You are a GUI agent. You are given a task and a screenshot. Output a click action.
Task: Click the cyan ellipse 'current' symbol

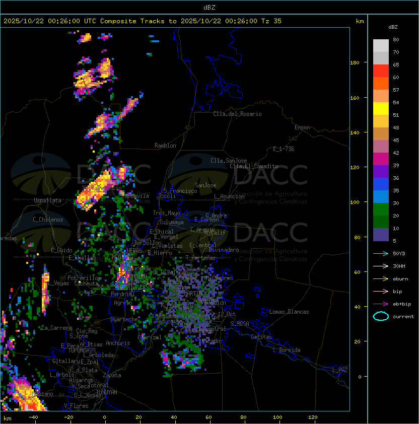pyautogui.click(x=381, y=316)
